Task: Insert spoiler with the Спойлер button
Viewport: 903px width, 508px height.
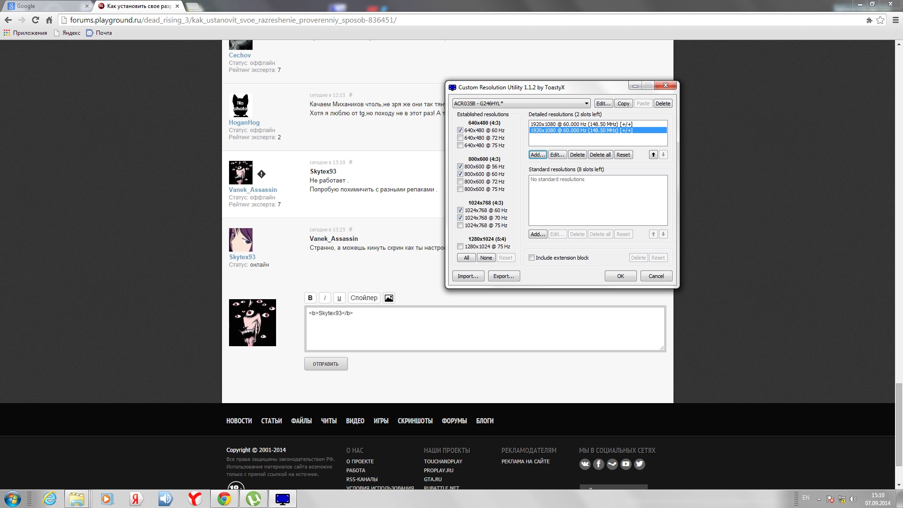Action: point(364,298)
